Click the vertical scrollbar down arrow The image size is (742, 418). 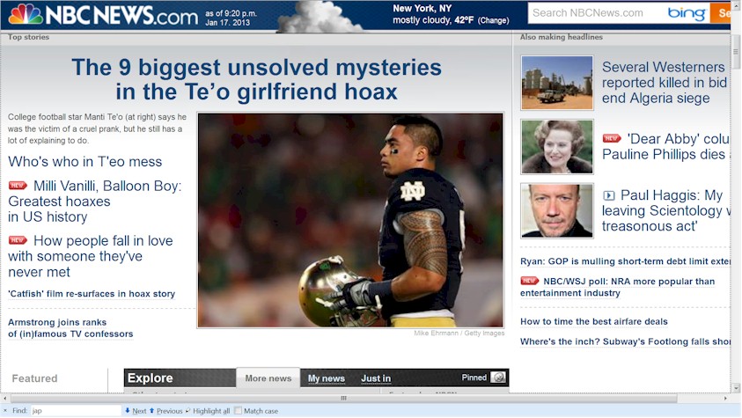click(x=736, y=388)
